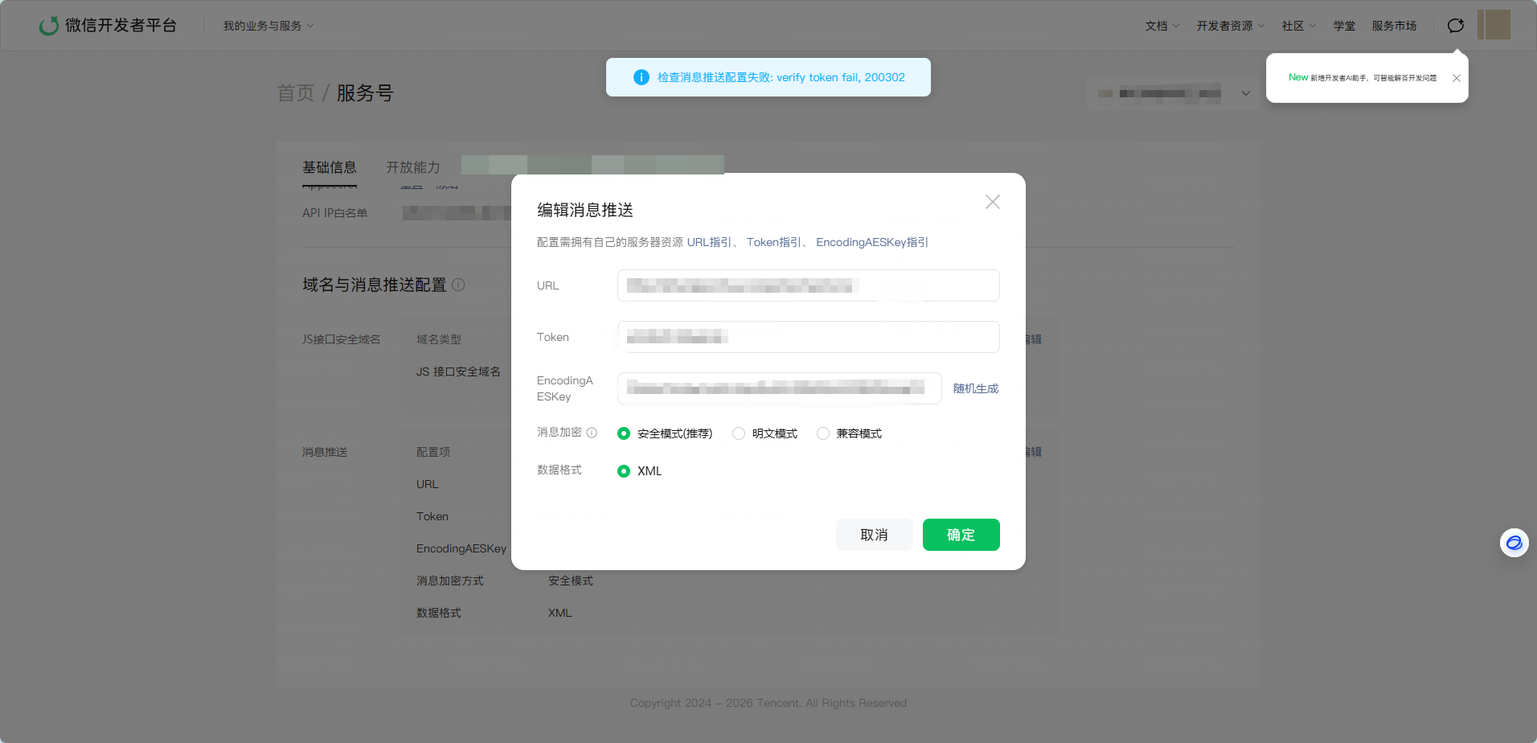The image size is (1537, 743).
Task: Click the WeChat developer platform logo
Action: tap(108, 26)
